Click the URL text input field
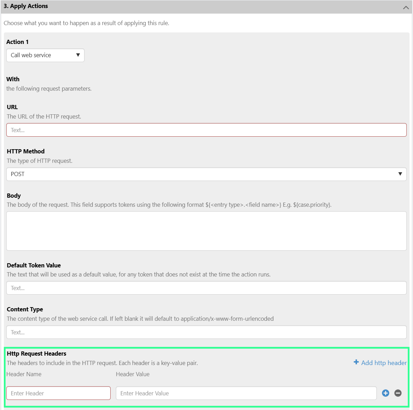The height and width of the screenshot is (410, 413). point(206,130)
